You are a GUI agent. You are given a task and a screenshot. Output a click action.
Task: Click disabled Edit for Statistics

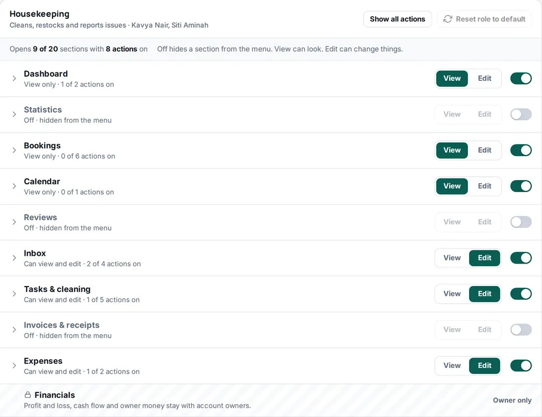click(x=484, y=114)
